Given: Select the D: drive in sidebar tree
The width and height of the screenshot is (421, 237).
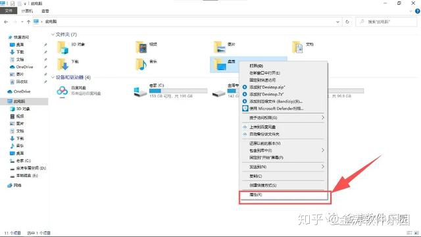Looking at the screenshot, I should tap(28, 169).
